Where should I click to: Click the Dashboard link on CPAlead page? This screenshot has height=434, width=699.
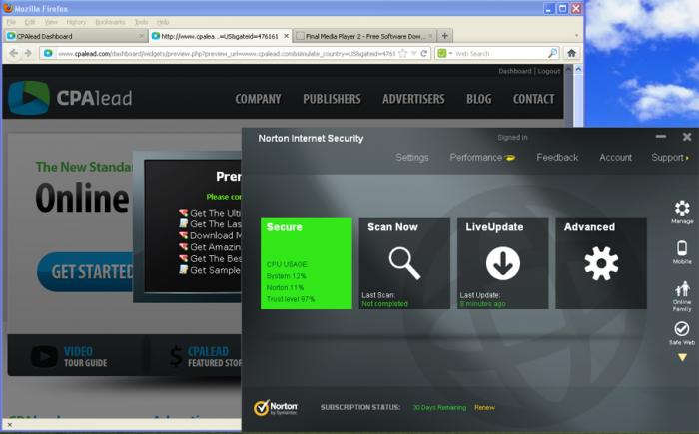[515, 71]
